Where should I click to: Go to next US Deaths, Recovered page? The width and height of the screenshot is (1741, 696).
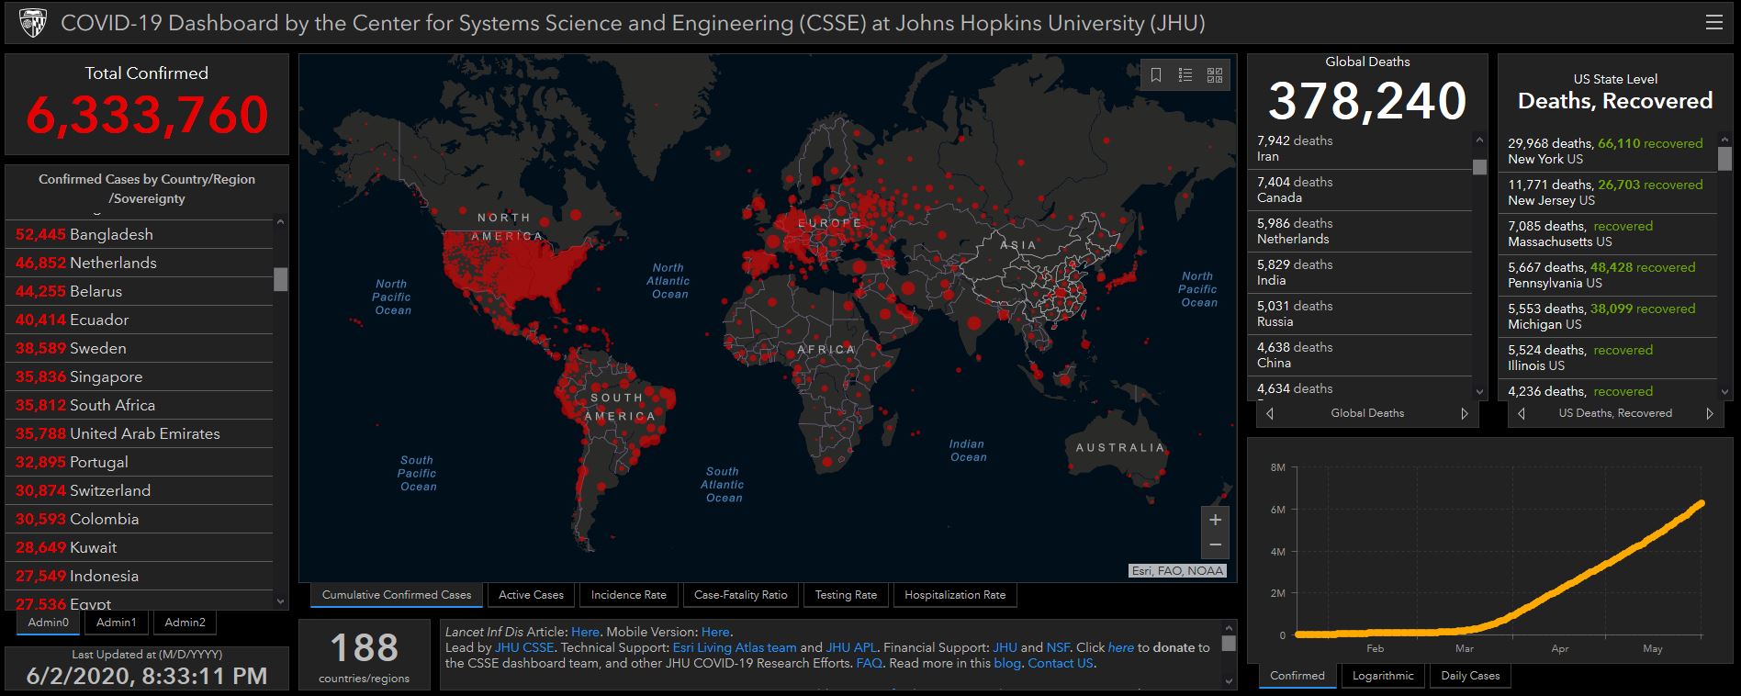1709,413
